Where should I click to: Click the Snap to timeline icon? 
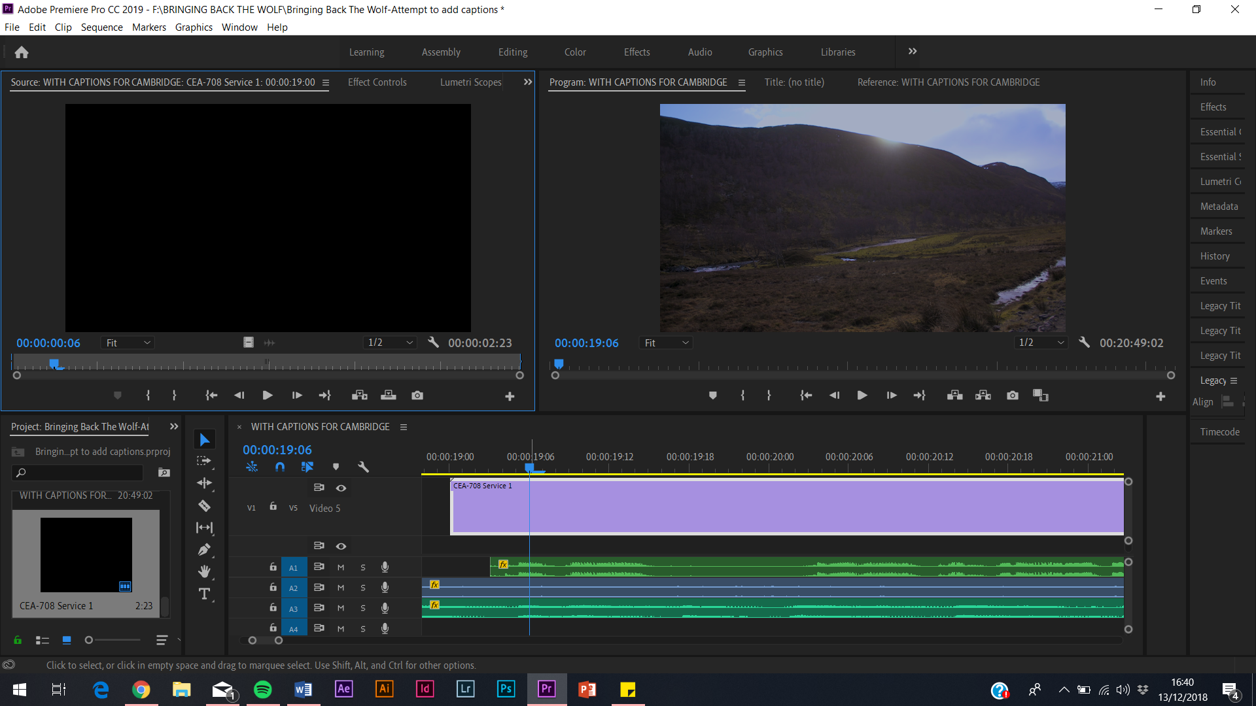(x=279, y=466)
